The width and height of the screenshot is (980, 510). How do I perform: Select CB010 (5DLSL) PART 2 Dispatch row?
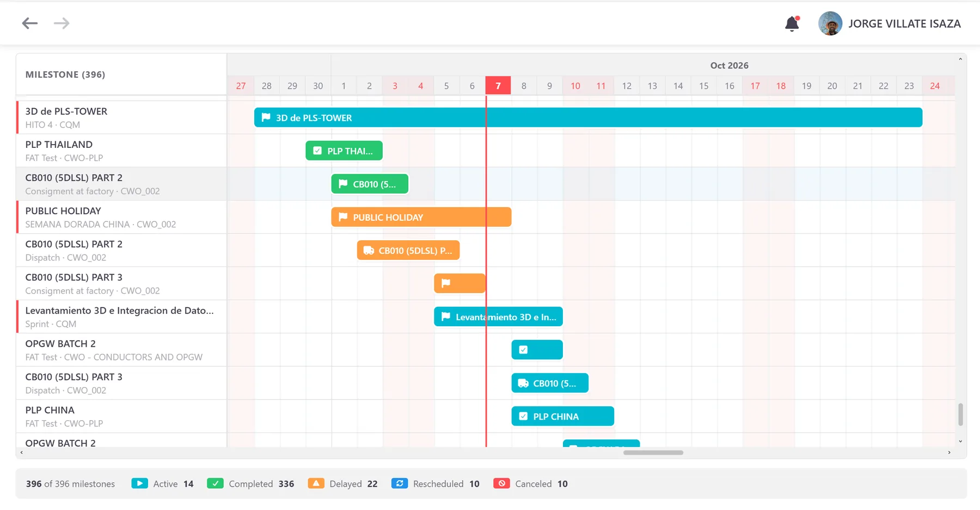pos(121,250)
